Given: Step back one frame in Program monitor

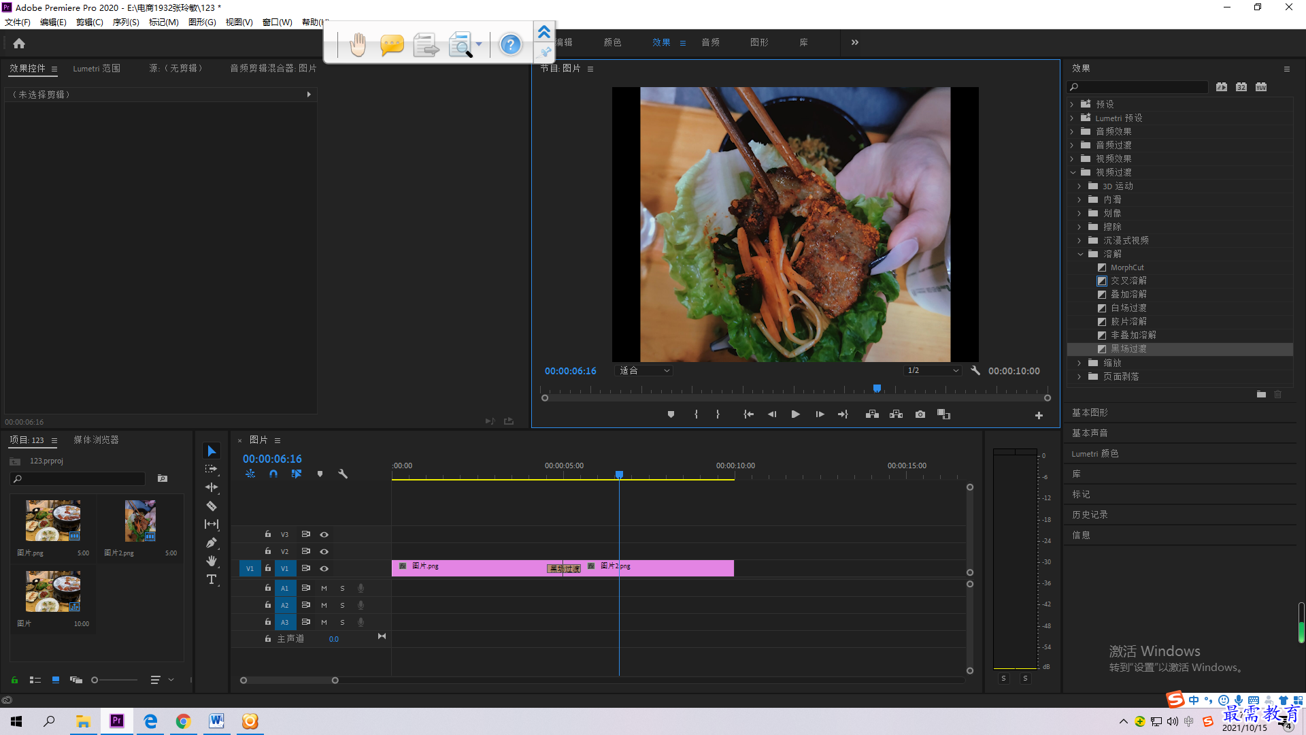Looking at the screenshot, I should tap(772, 414).
